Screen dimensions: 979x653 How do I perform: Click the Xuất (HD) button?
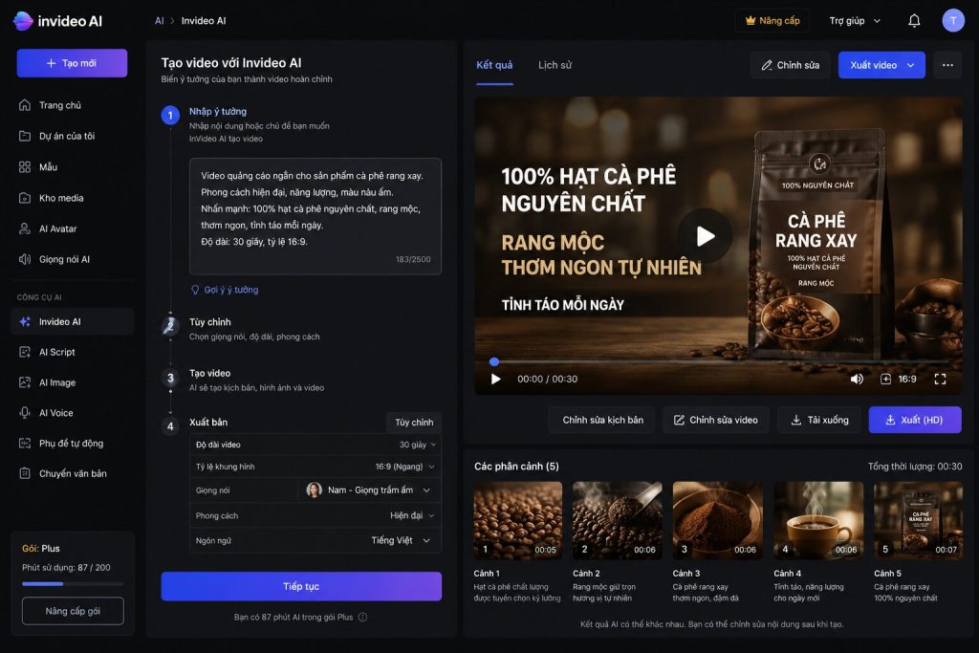(x=915, y=420)
